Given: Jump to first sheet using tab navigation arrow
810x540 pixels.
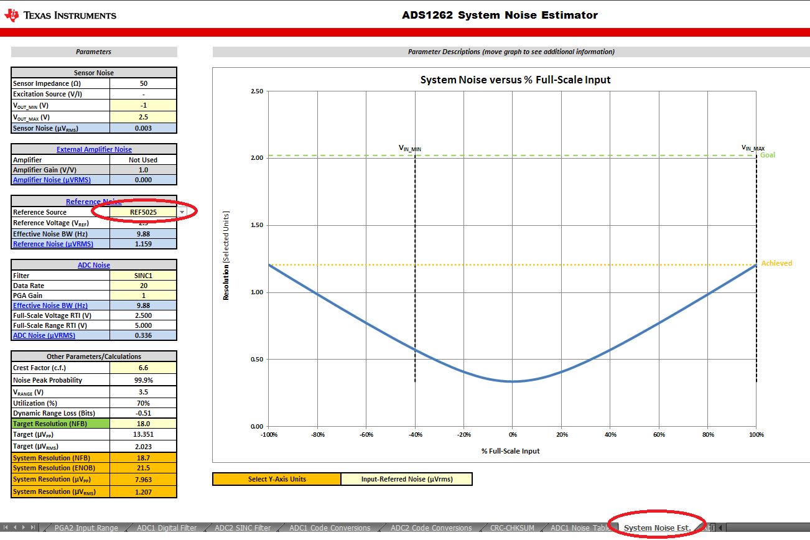Looking at the screenshot, I should pos(7,528).
